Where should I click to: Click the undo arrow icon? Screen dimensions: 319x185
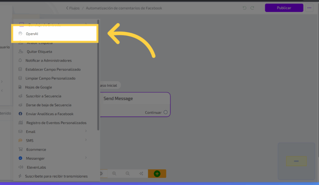245,8
